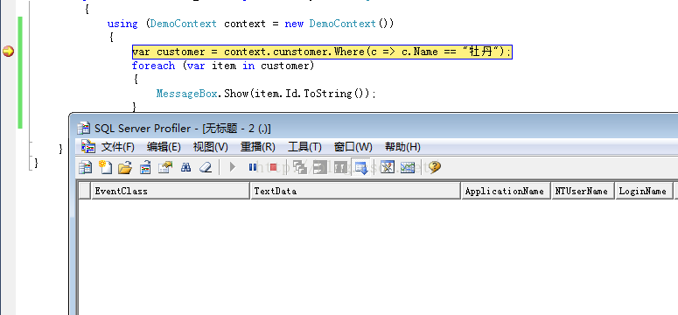
Task: Open the Performance Monitor chart icon
Action: coord(408,167)
